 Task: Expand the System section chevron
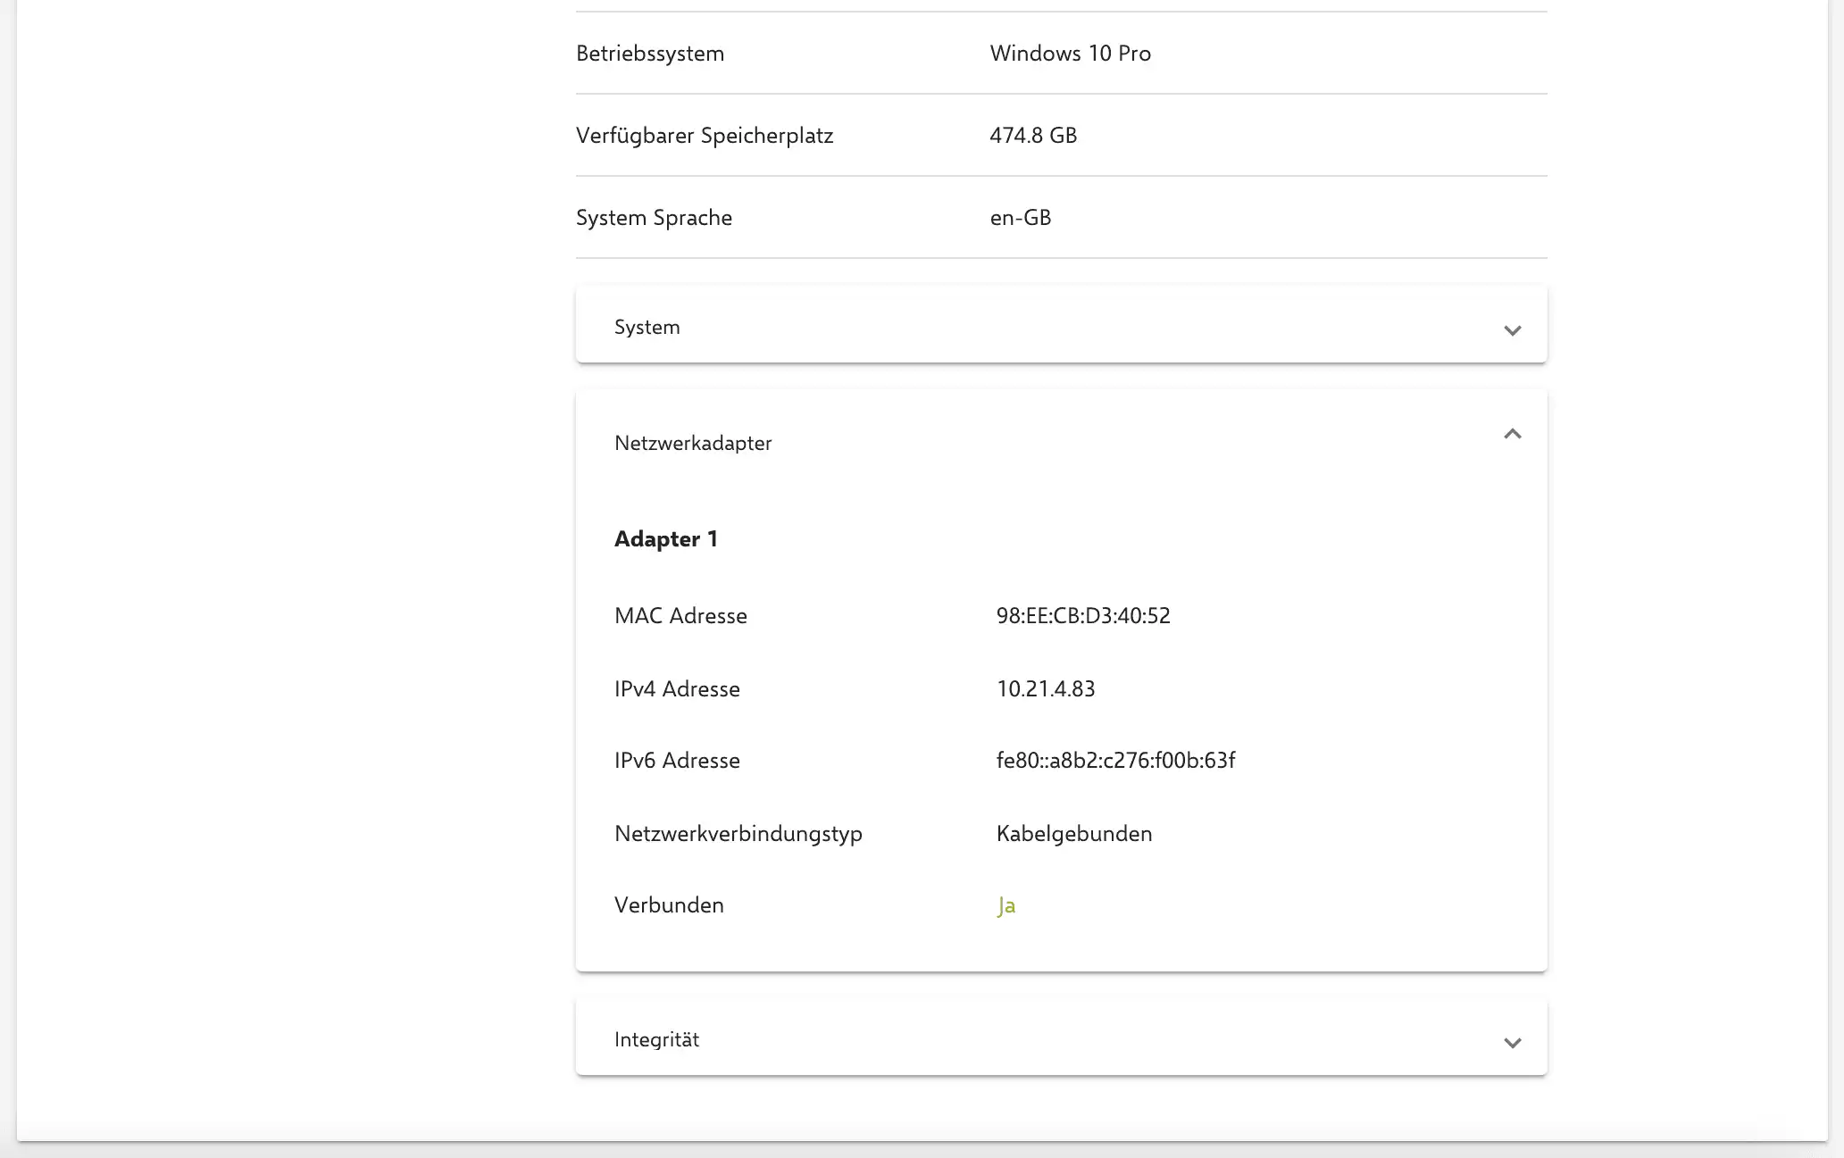(x=1512, y=330)
